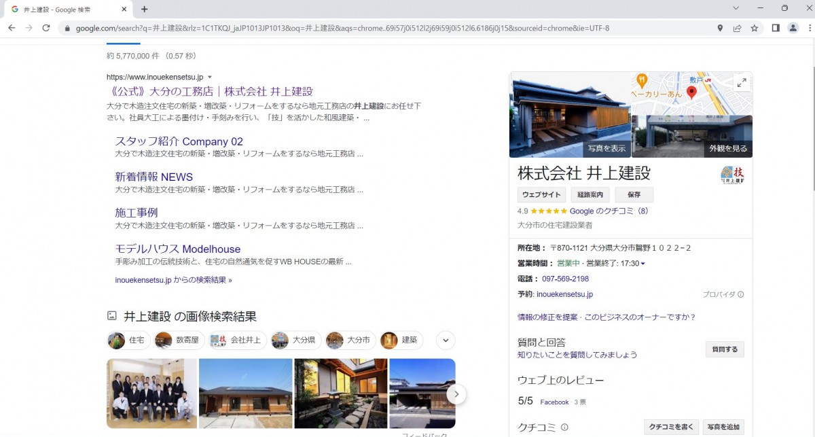Click the location pin icon in address bar
Viewport: 815px width, 437px height.
tap(720, 28)
